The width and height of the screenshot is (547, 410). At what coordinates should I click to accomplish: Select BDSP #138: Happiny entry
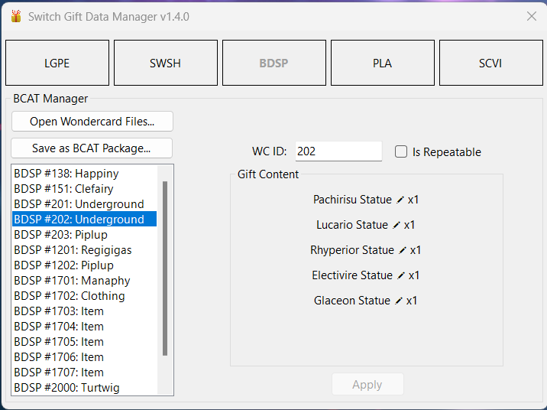[x=85, y=174]
